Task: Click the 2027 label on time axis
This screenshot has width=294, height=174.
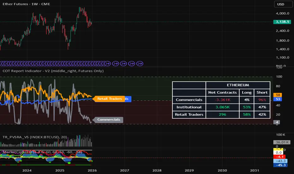Action: 125,171
